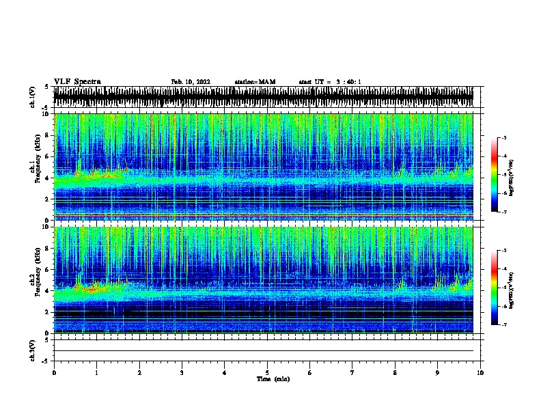This screenshot has height=418, width=541.
Task: Click the ch.2 color bar '-7' label
Action: (x=503, y=324)
